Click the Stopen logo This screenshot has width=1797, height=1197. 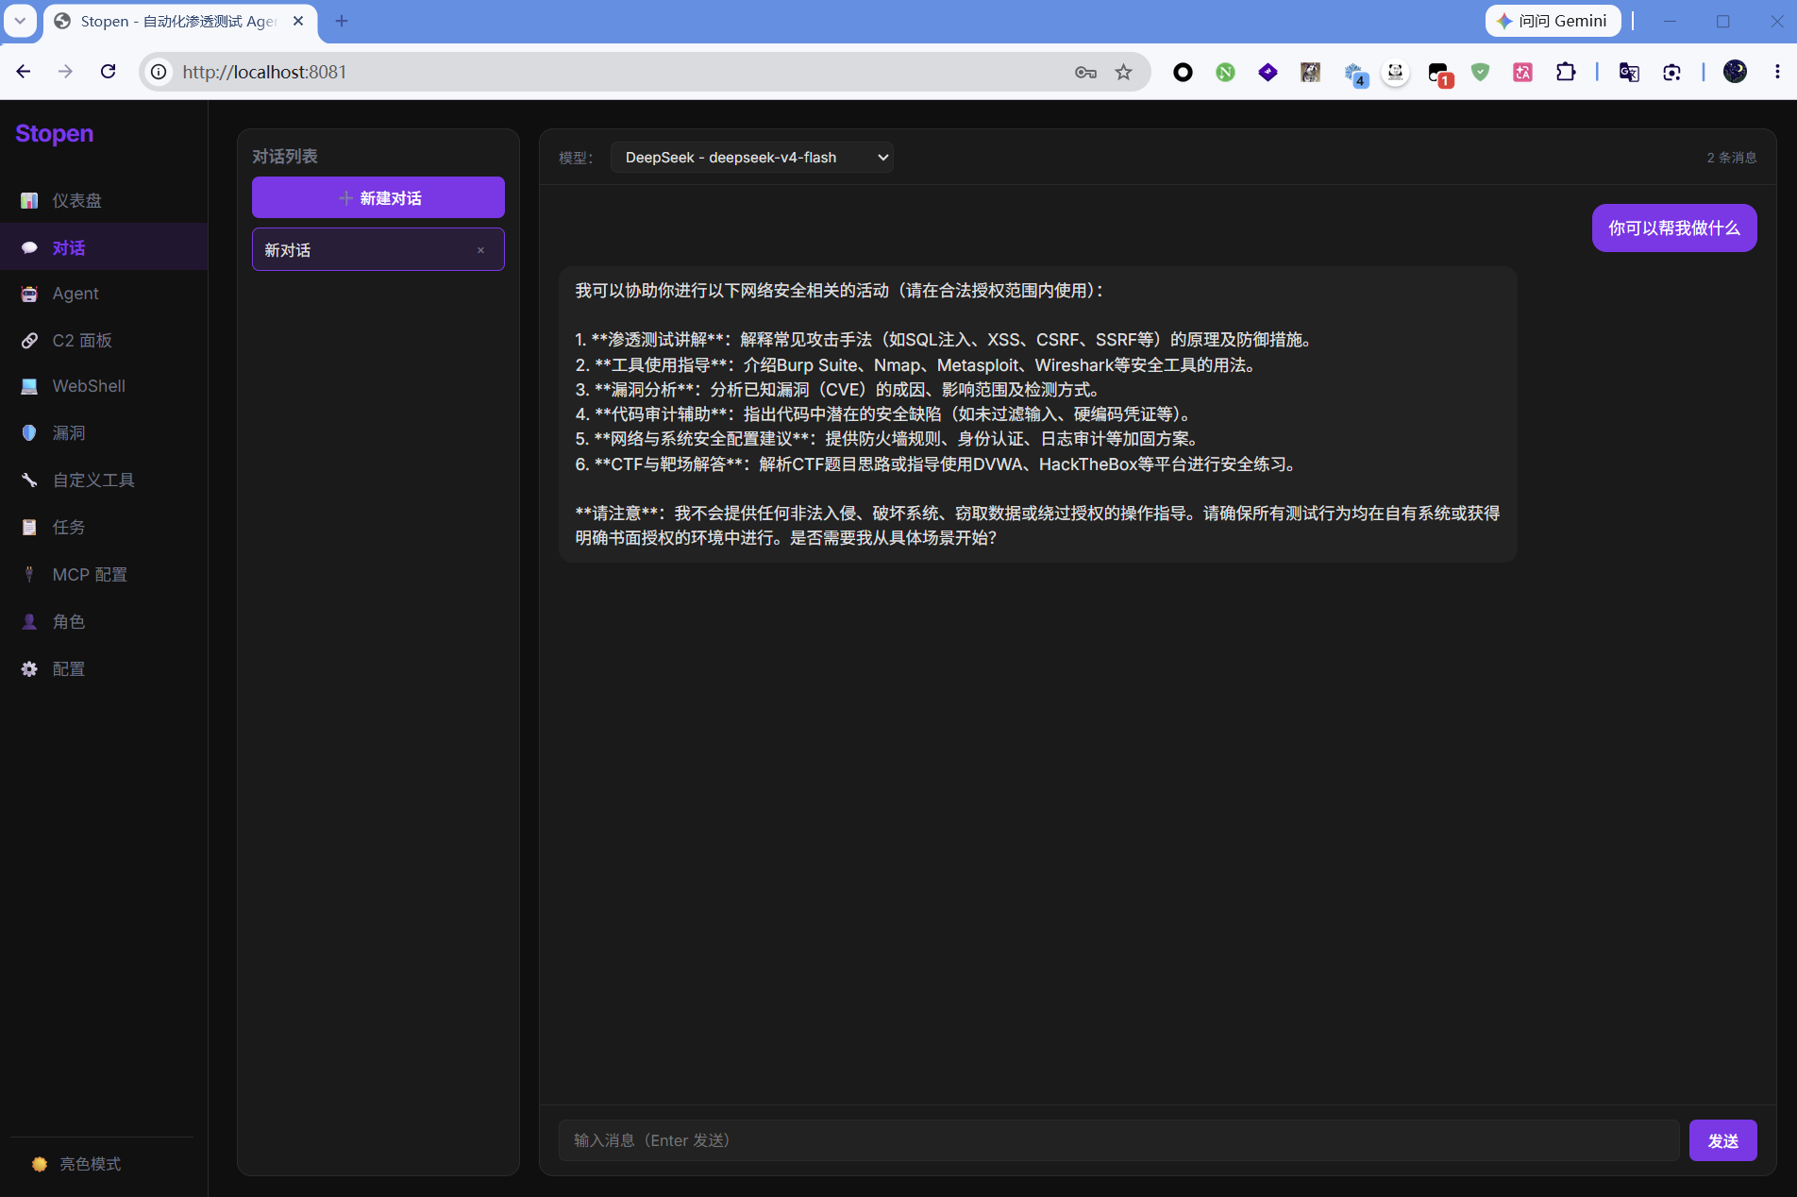click(x=55, y=133)
